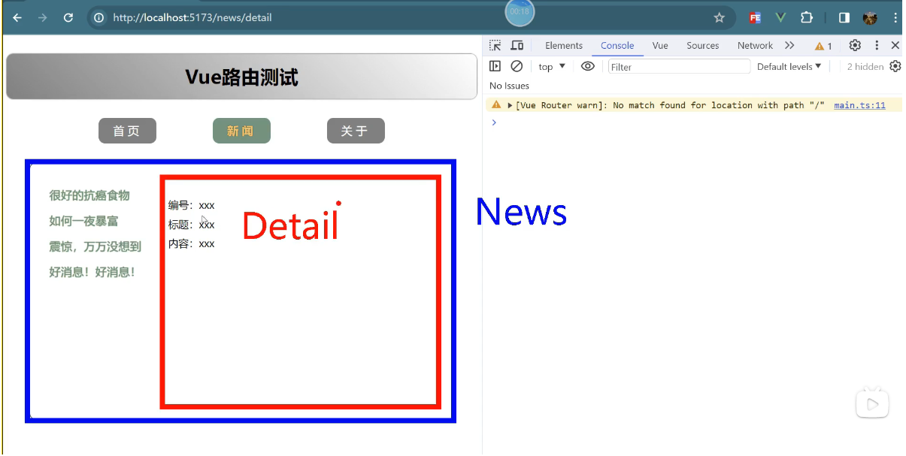This screenshot has width=906, height=456.
Task: Toggle the device toolbar icon
Action: (x=517, y=46)
